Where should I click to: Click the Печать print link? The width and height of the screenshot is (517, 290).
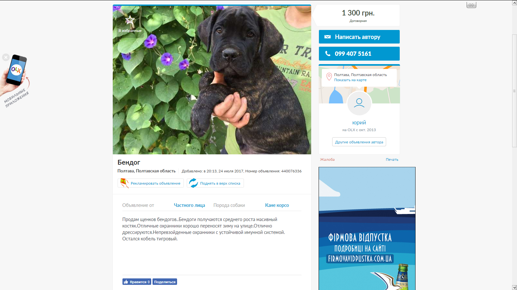[392, 159]
